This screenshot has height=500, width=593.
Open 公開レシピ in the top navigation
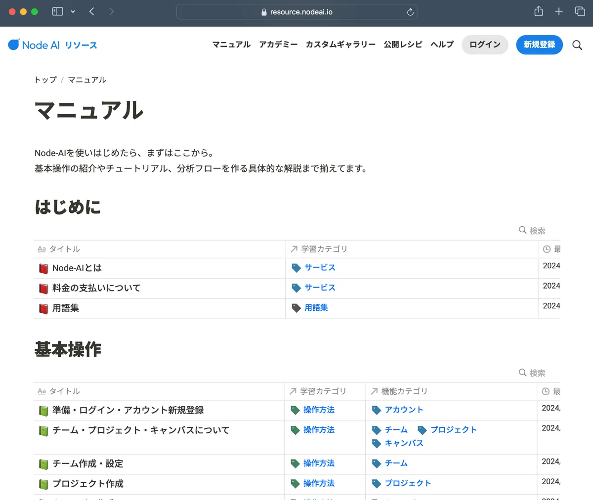click(x=403, y=44)
